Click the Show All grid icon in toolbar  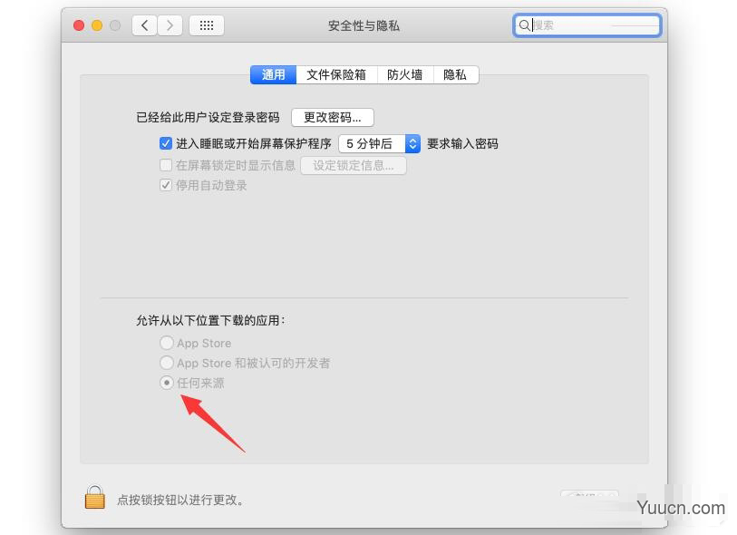206,24
